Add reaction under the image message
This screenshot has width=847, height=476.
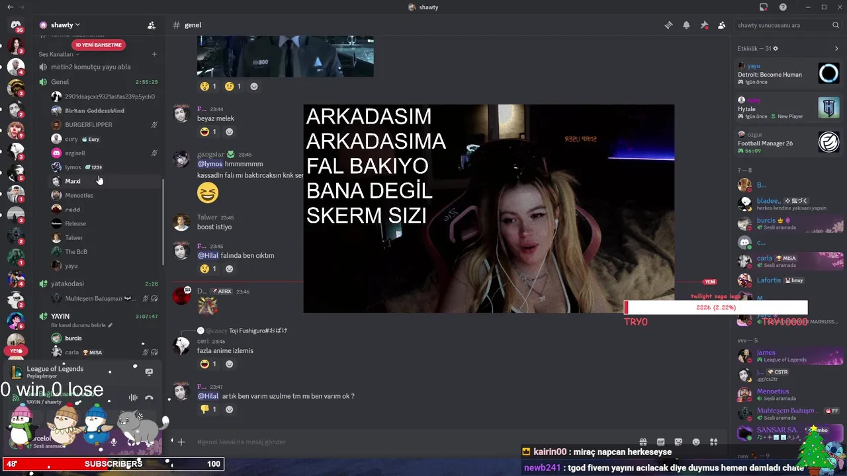click(x=253, y=86)
